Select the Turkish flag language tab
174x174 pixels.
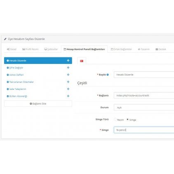tap(82, 61)
